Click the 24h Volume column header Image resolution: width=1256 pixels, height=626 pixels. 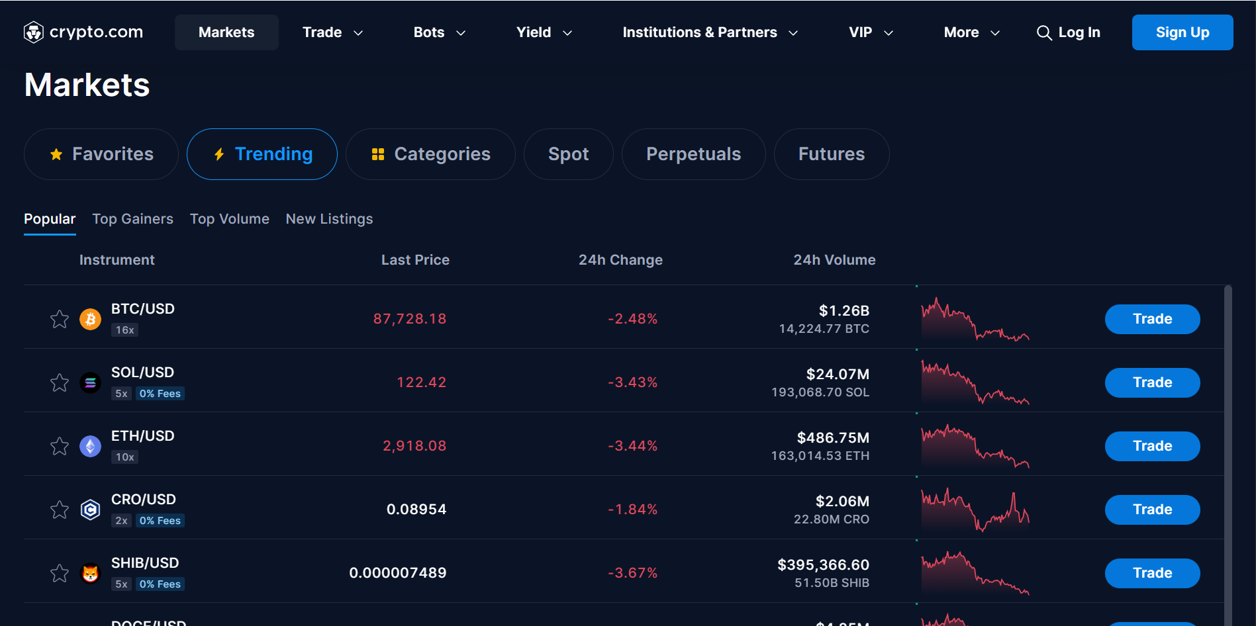(x=834, y=260)
